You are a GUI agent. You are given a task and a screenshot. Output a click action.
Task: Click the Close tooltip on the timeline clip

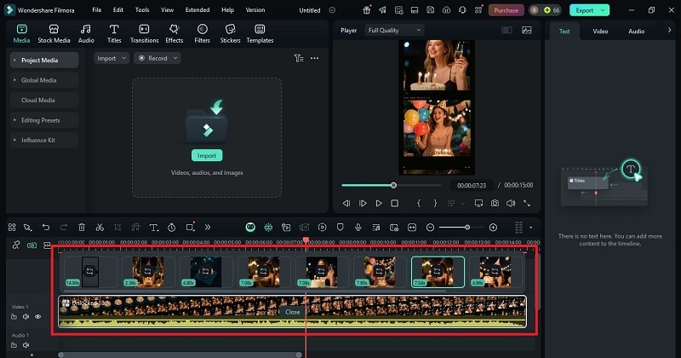tap(292, 312)
